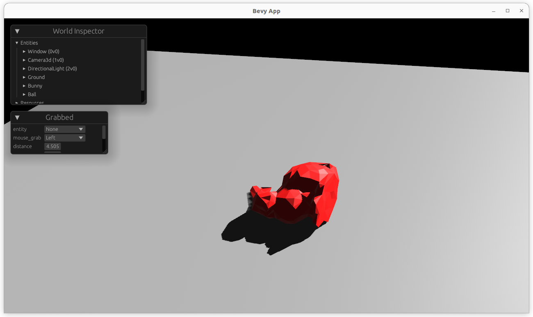The height and width of the screenshot is (317, 533).
Task: Click the World Inspector scrollbar
Action: [x=143, y=65]
